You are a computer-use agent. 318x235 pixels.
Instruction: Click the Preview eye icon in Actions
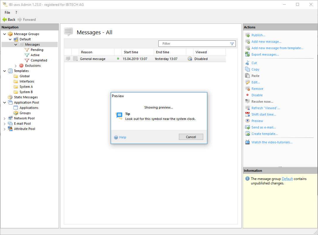pos(247,121)
